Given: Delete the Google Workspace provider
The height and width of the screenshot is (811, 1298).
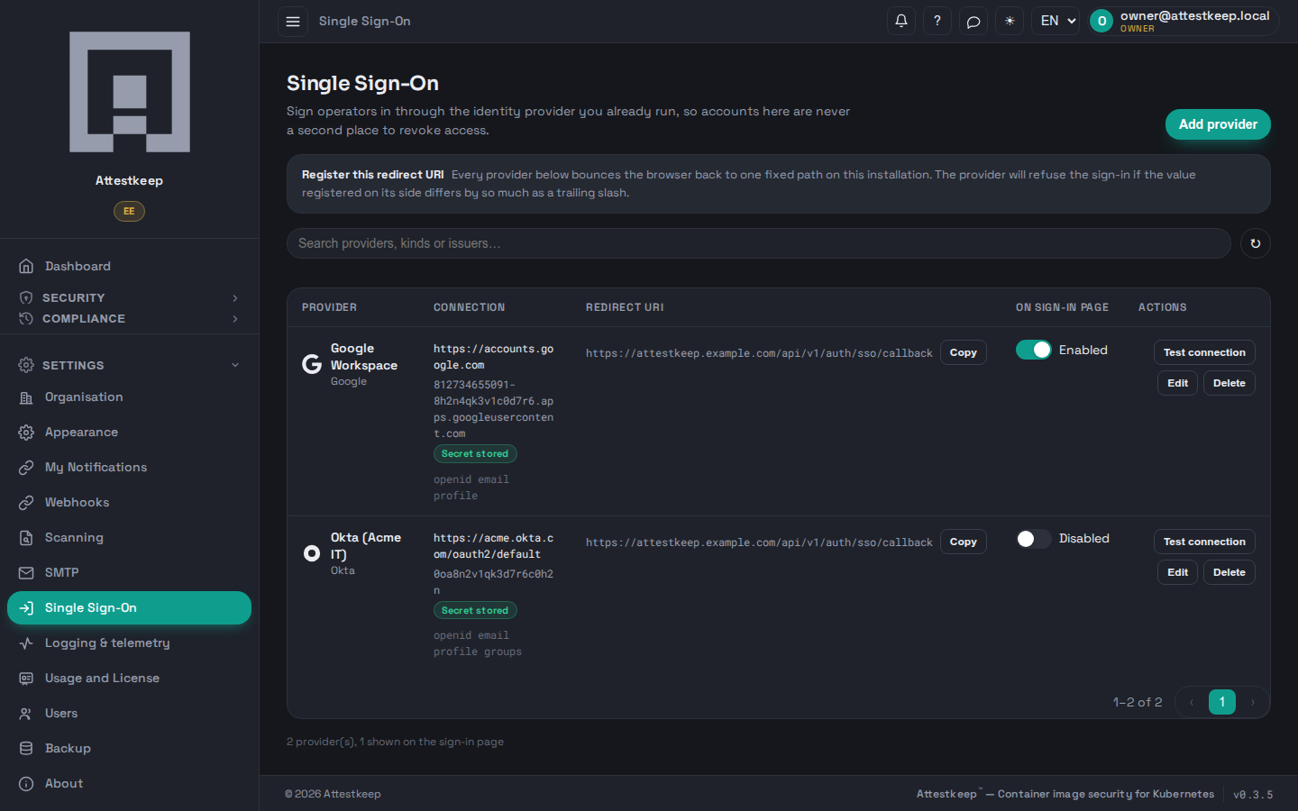Looking at the screenshot, I should coord(1229,383).
